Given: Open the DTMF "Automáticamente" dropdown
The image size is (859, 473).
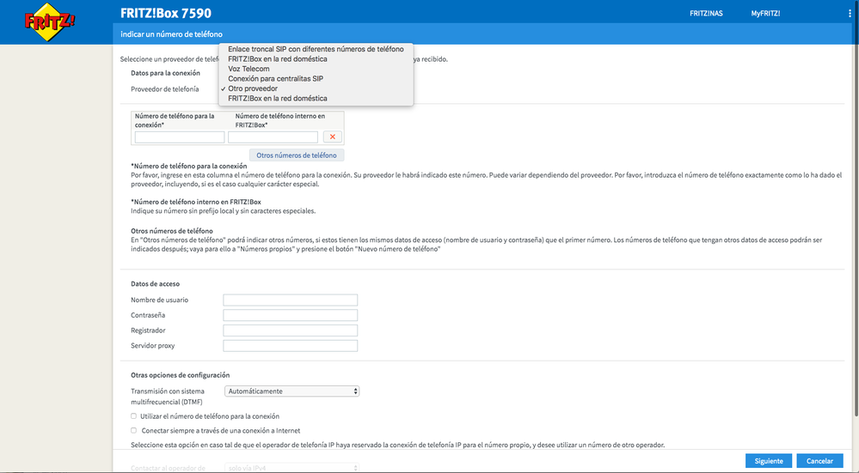Looking at the screenshot, I should pyautogui.click(x=291, y=391).
